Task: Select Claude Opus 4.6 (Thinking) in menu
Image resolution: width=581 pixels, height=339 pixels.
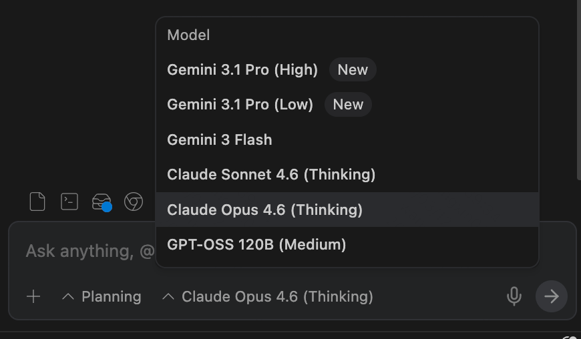Action: pos(264,210)
